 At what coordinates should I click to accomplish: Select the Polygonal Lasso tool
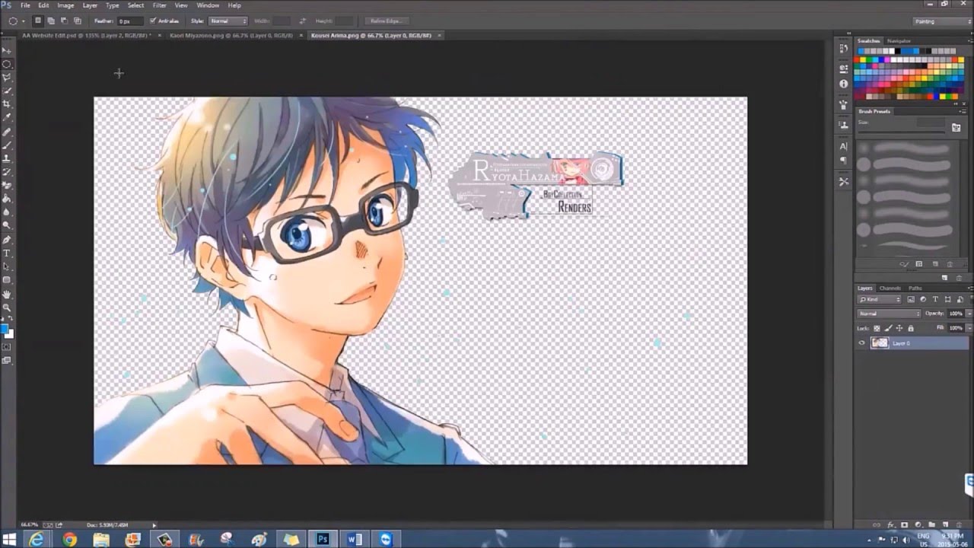(x=7, y=77)
